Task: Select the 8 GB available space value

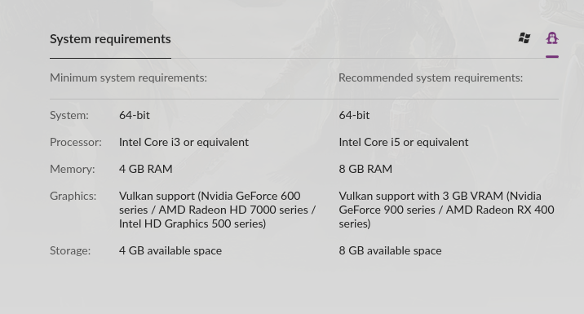Action: 391,250
